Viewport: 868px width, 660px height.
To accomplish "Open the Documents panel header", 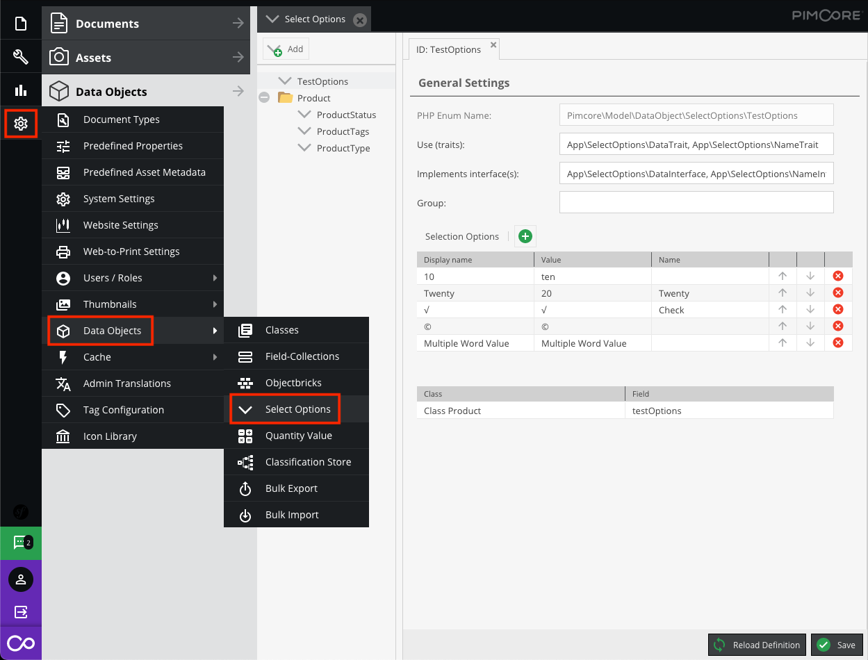I will coord(146,24).
